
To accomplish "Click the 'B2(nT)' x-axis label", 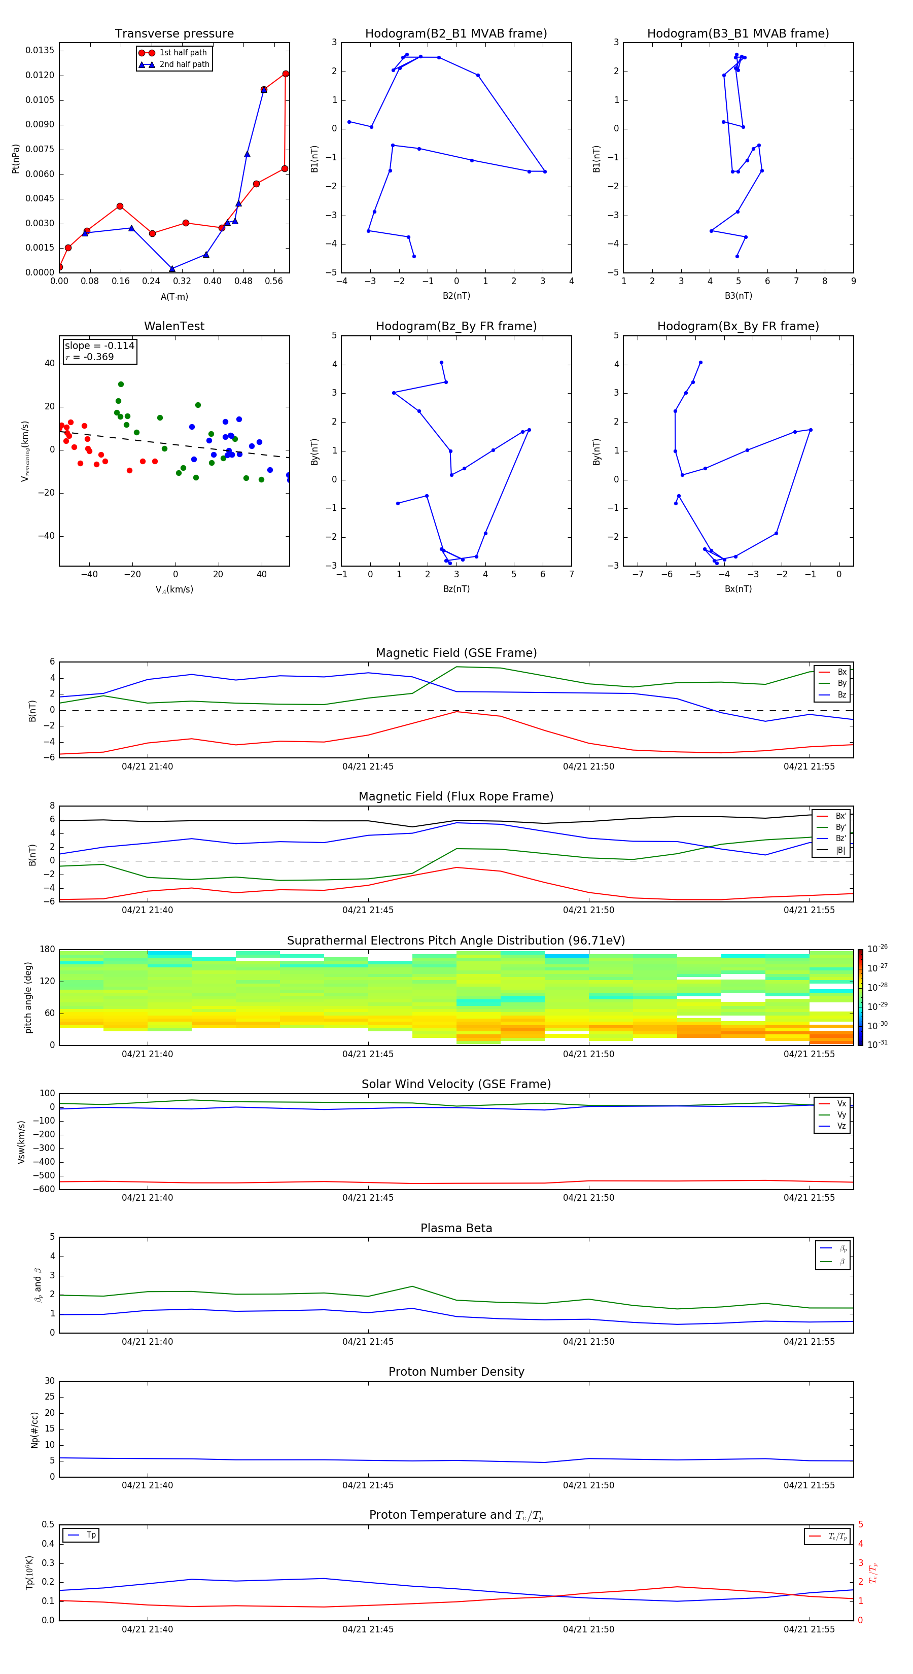I will 456,296.
